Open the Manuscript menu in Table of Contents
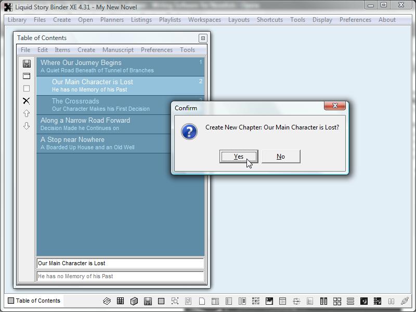This screenshot has width=416, height=312. [x=118, y=50]
